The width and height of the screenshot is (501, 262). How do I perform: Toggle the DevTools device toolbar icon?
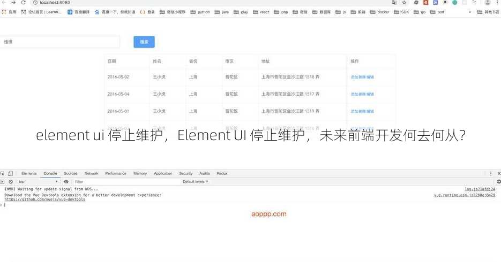pyautogui.click(x=10, y=174)
